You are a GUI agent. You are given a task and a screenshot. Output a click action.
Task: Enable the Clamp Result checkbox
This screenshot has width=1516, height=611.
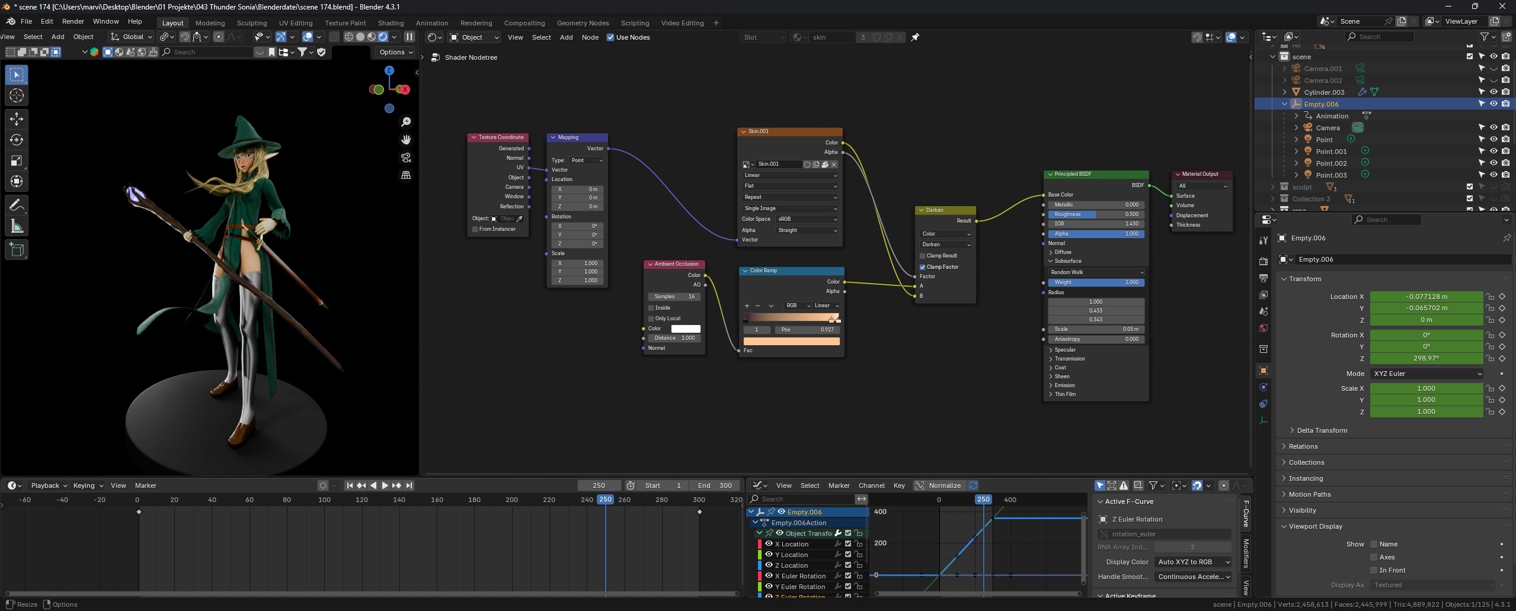923,256
